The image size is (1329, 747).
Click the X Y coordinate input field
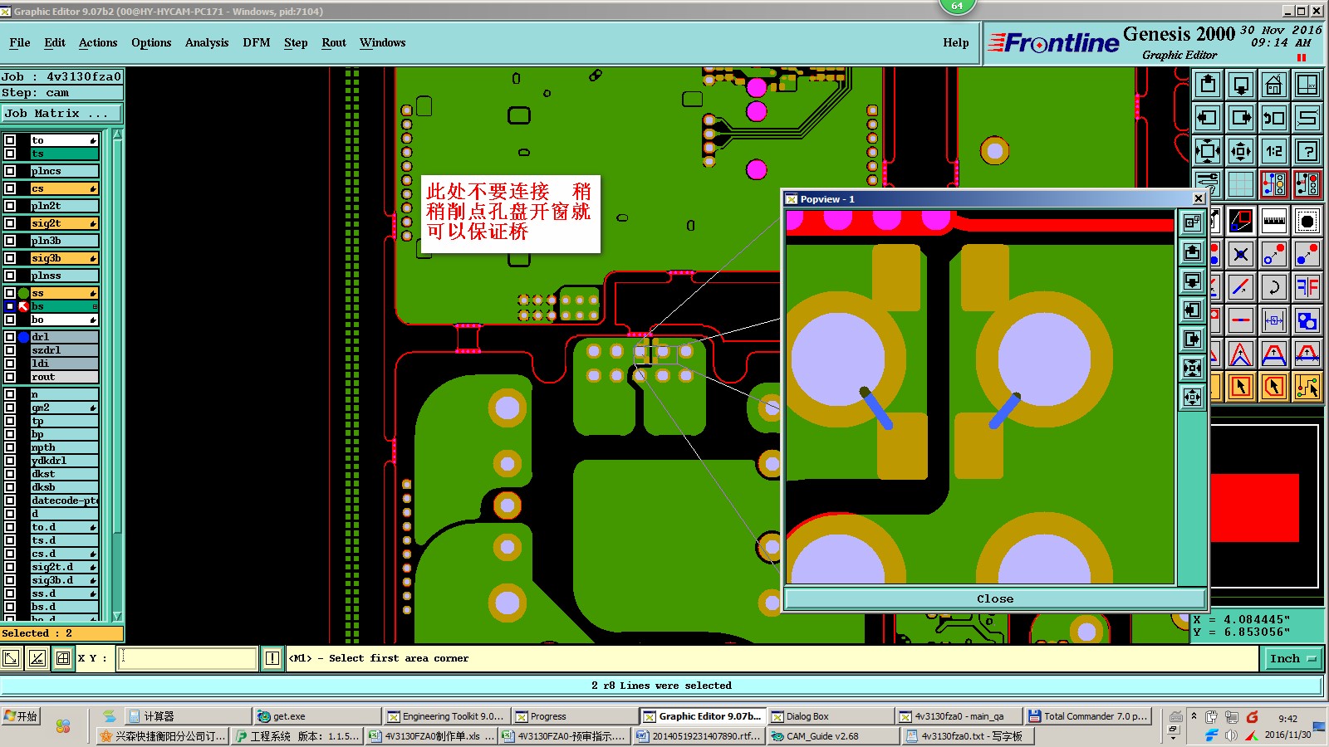coord(188,658)
